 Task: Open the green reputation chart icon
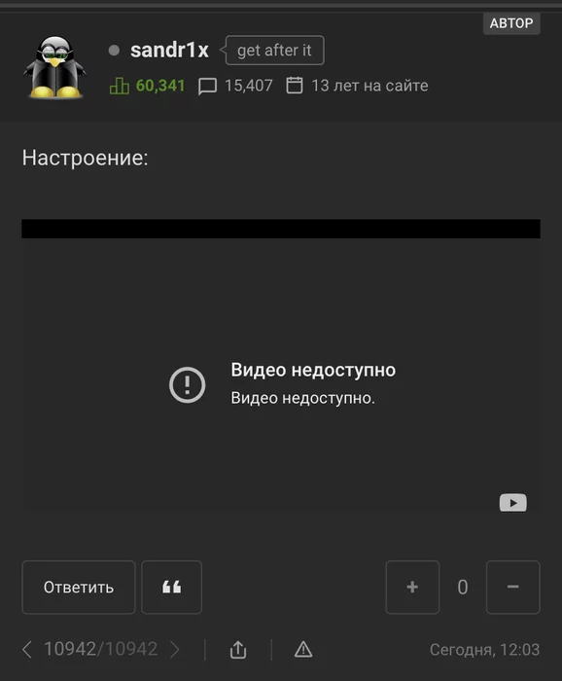(119, 86)
